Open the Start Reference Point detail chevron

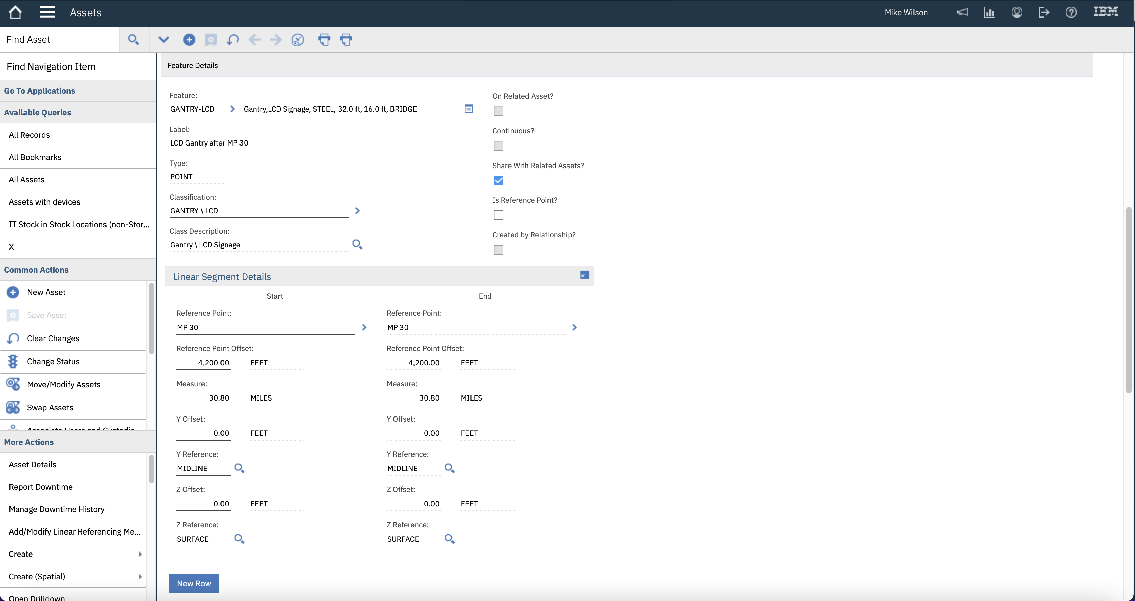[x=364, y=327]
